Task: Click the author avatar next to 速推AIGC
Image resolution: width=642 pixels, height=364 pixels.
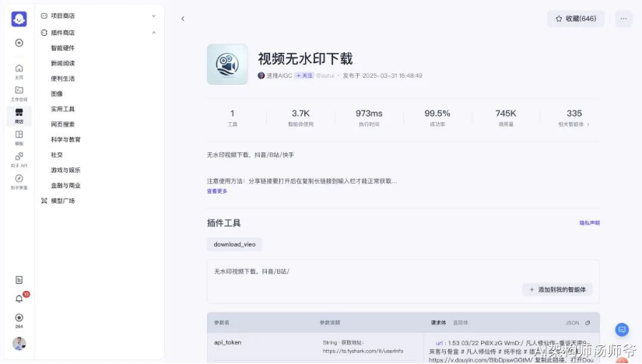Action: click(x=261, y=75)
